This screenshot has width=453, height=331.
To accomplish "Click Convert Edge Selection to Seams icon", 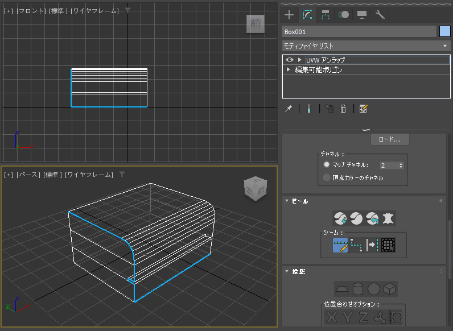I will [372, 245].
